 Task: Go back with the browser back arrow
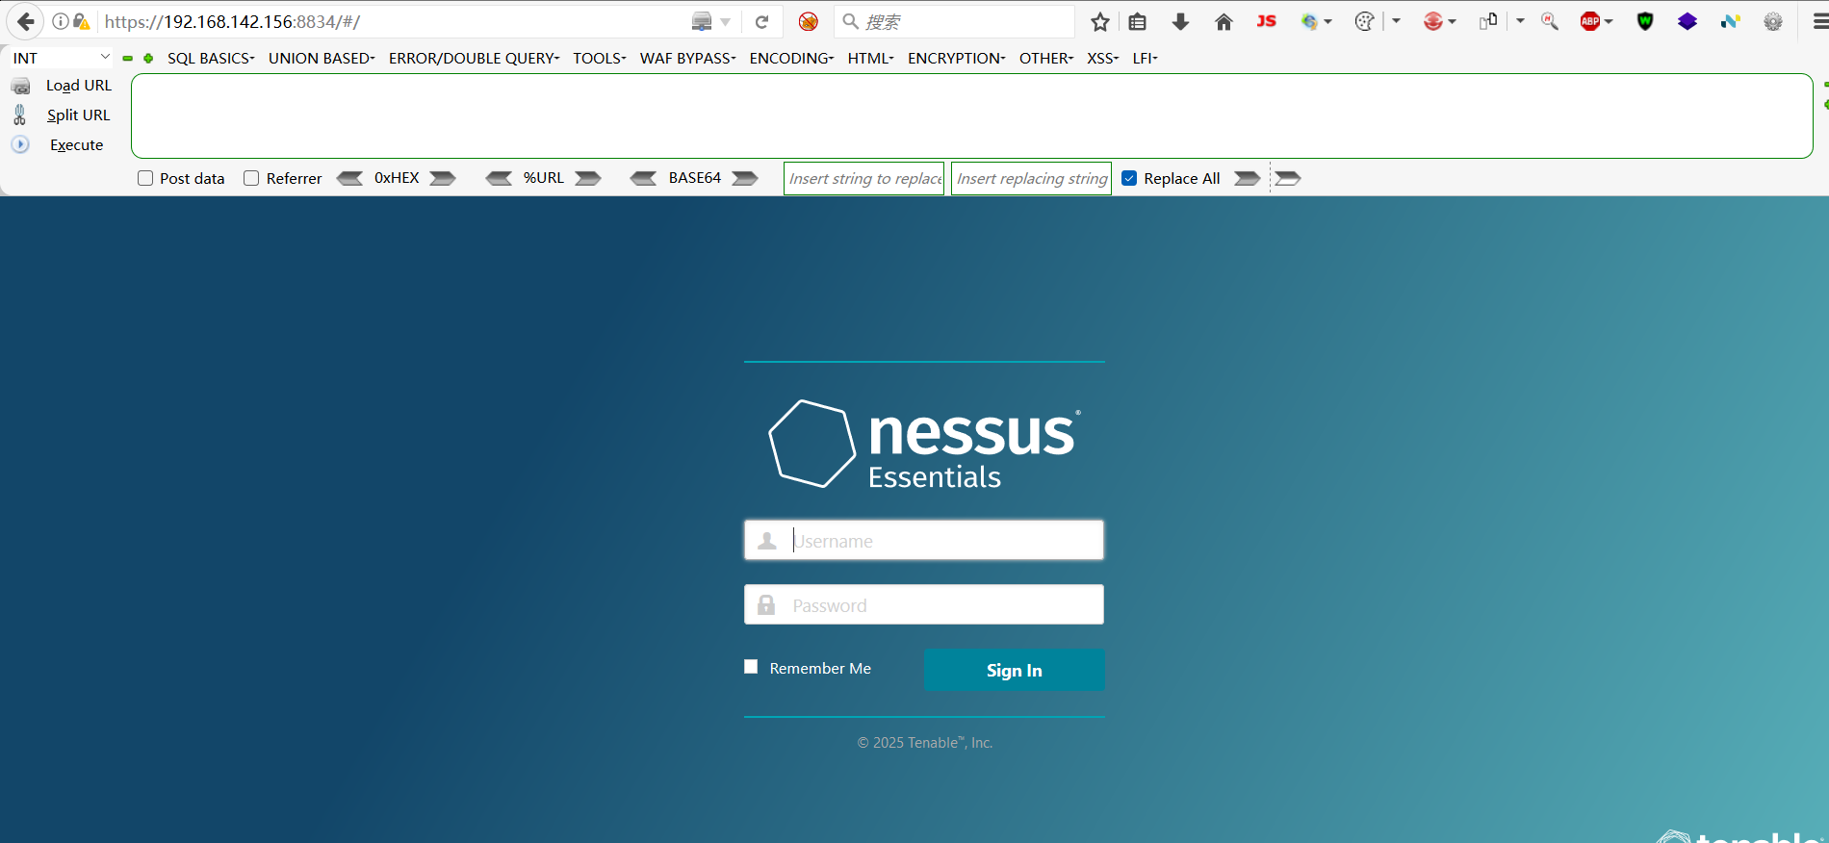26,21
